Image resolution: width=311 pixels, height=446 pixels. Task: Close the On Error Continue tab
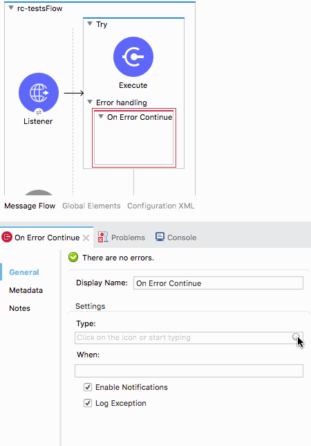86,238
